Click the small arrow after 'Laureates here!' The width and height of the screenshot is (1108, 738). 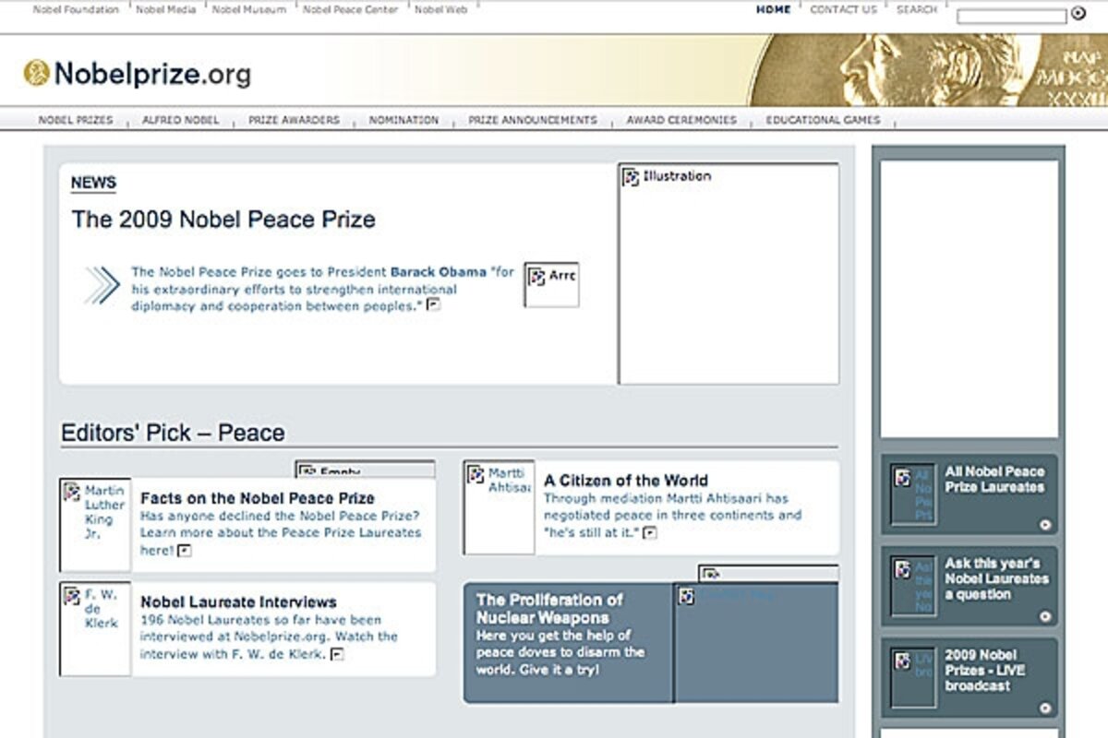pos(185,551)
